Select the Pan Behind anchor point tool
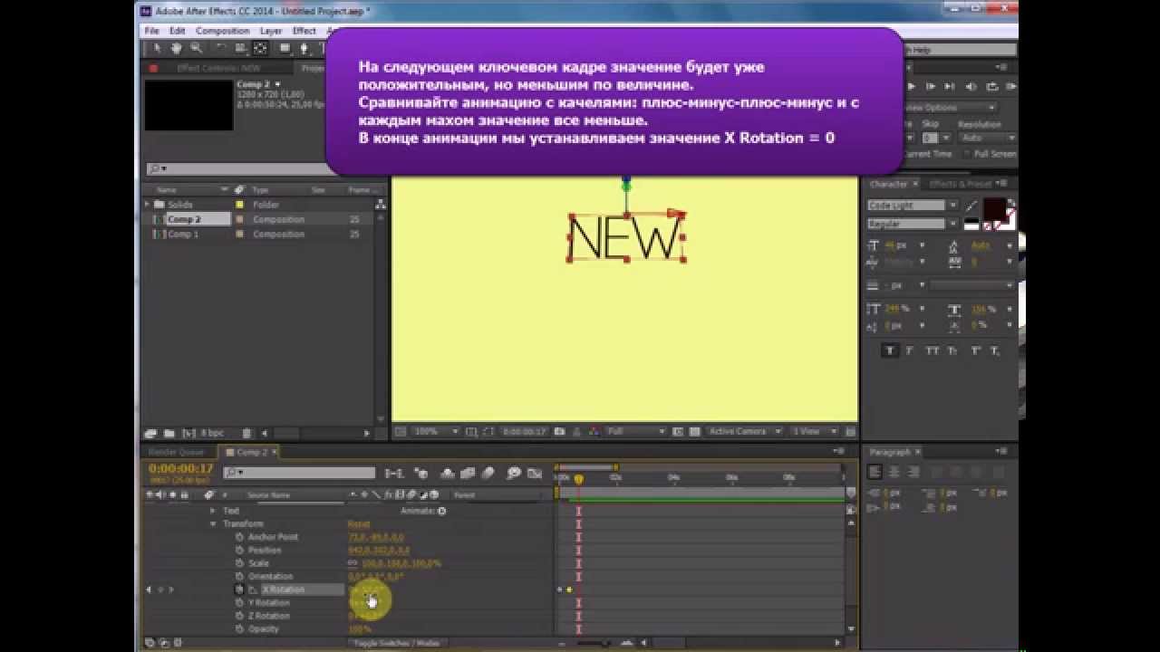The width and height of the screenshot is (1160, 652). coord(261,48)
